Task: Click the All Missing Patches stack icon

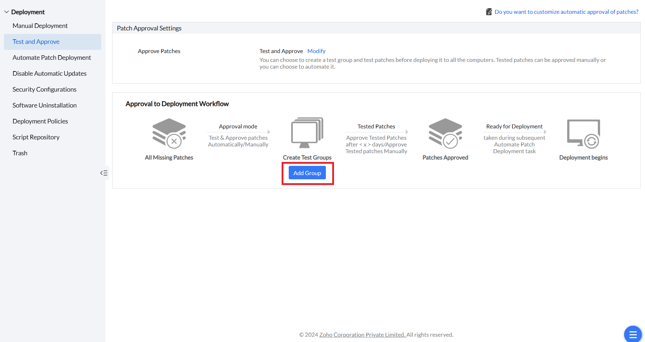Action: coord(169,134)
